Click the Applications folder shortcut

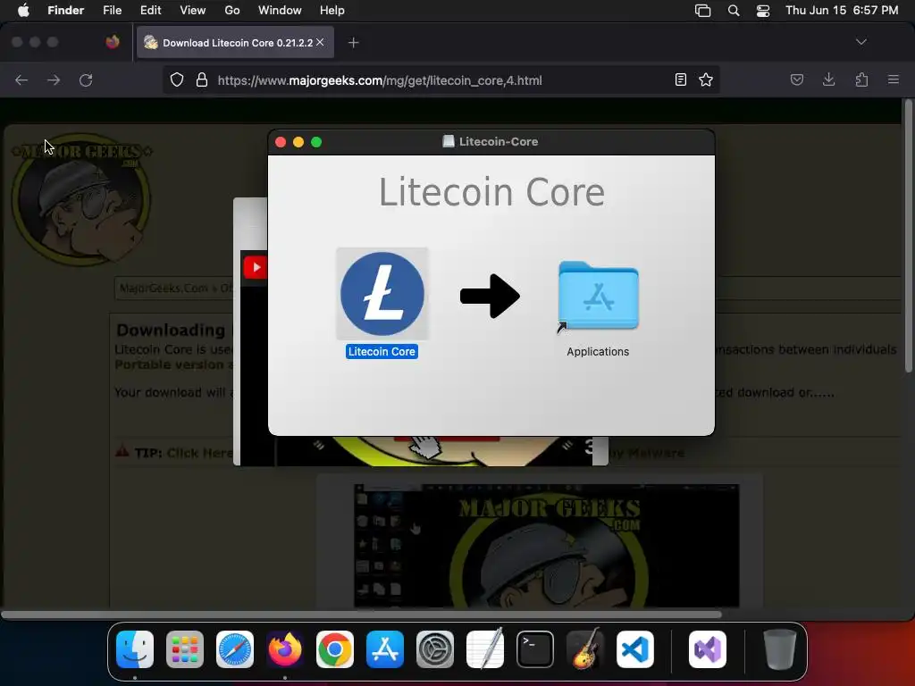click(598, 297)
